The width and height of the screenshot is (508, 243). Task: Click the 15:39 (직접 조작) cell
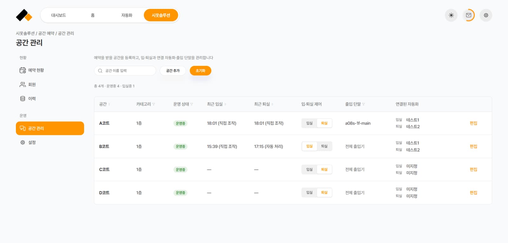tap(222, 146)
